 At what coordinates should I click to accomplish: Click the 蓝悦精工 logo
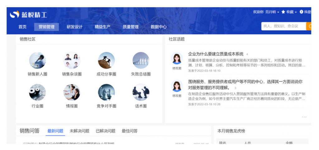29,14
